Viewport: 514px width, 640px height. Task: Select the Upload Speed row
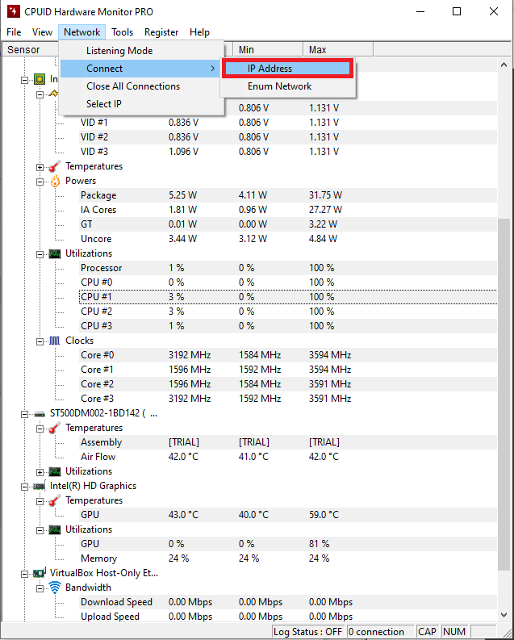[288, 617]
